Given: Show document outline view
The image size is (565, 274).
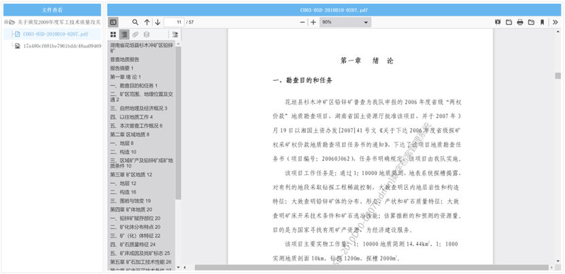Looking at the screenshot, I should point(124,35).
